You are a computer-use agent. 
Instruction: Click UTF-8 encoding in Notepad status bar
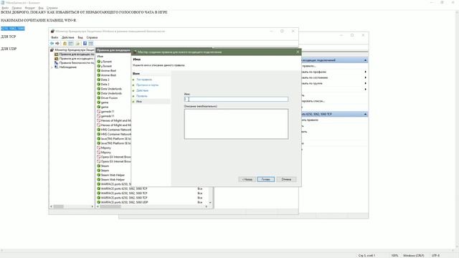pos(435,255)
